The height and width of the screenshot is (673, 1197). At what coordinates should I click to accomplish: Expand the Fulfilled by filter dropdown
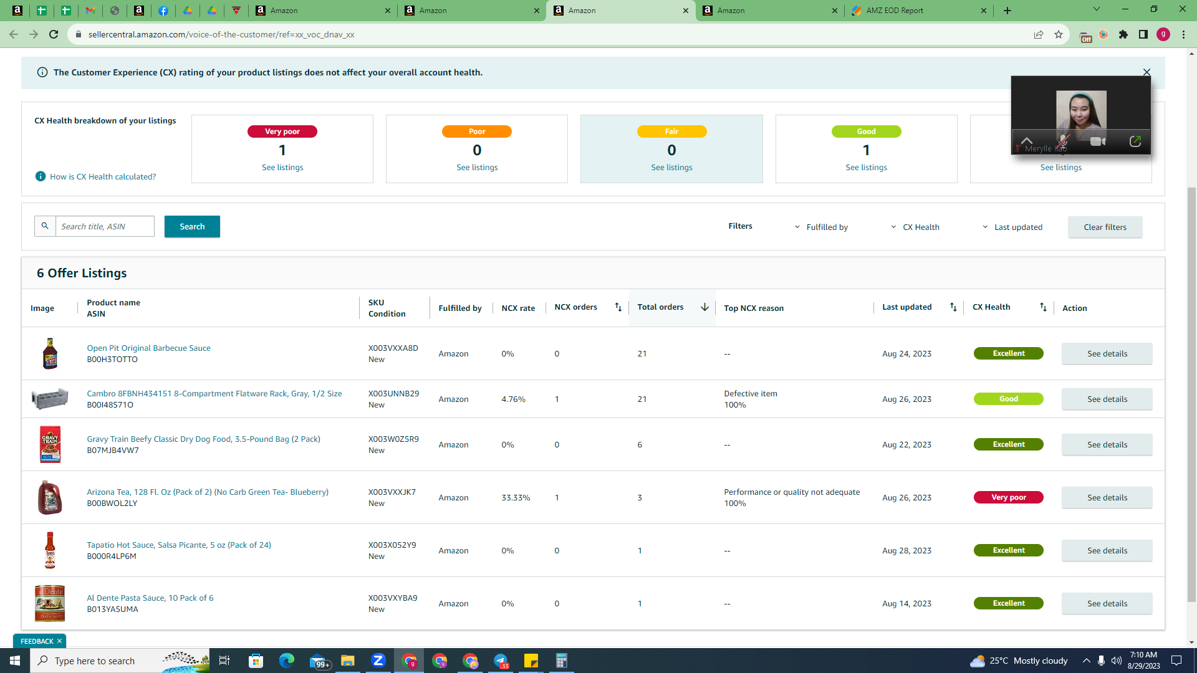(822, 227)
